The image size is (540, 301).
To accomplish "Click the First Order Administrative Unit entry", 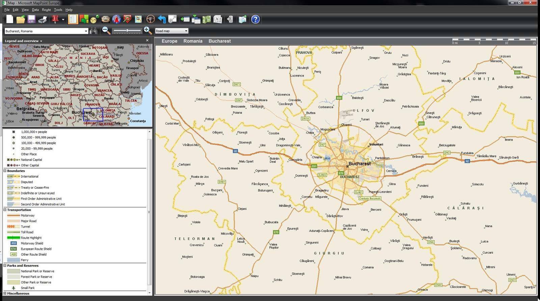I will (34, 199).
